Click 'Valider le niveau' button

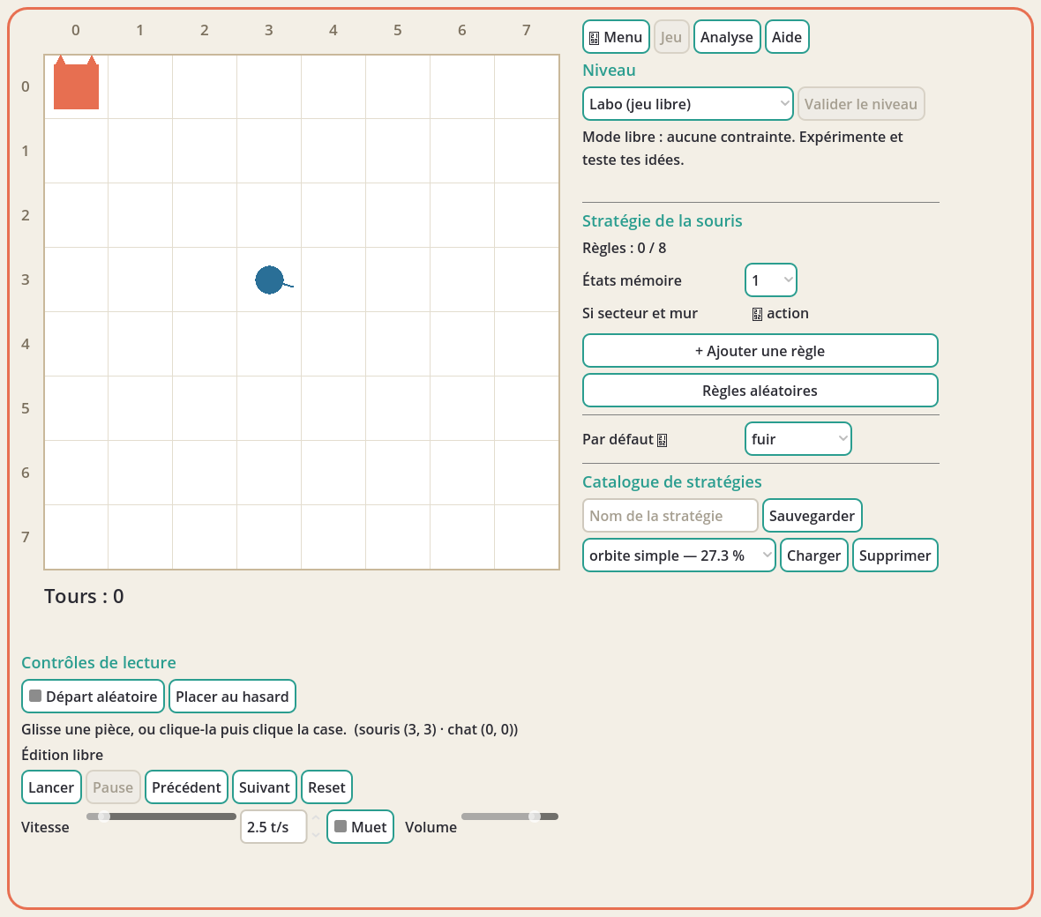861,104
